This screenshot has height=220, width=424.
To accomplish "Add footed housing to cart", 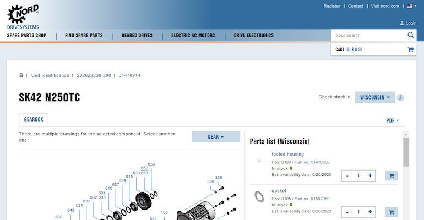I will (x=392, y=176).
